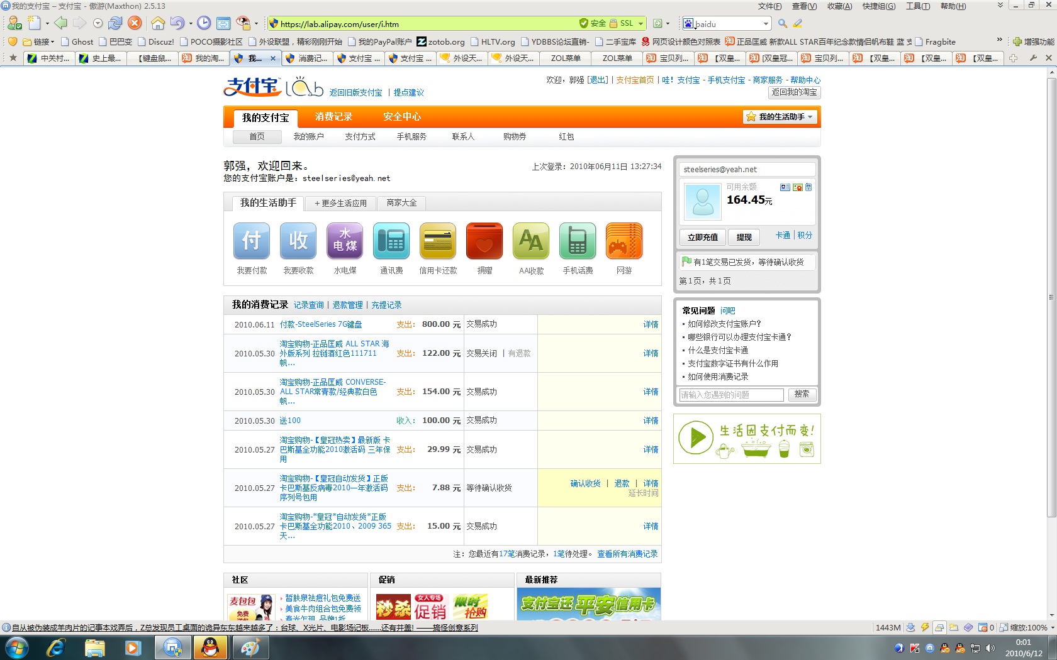Open the 水电煤 utilities icon
1057x660 pixels.
coord(345,241)
